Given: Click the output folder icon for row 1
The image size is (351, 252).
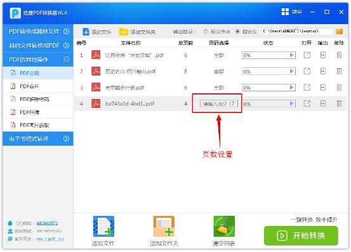Looking at the screenshot, I should (x=323, y=55).
